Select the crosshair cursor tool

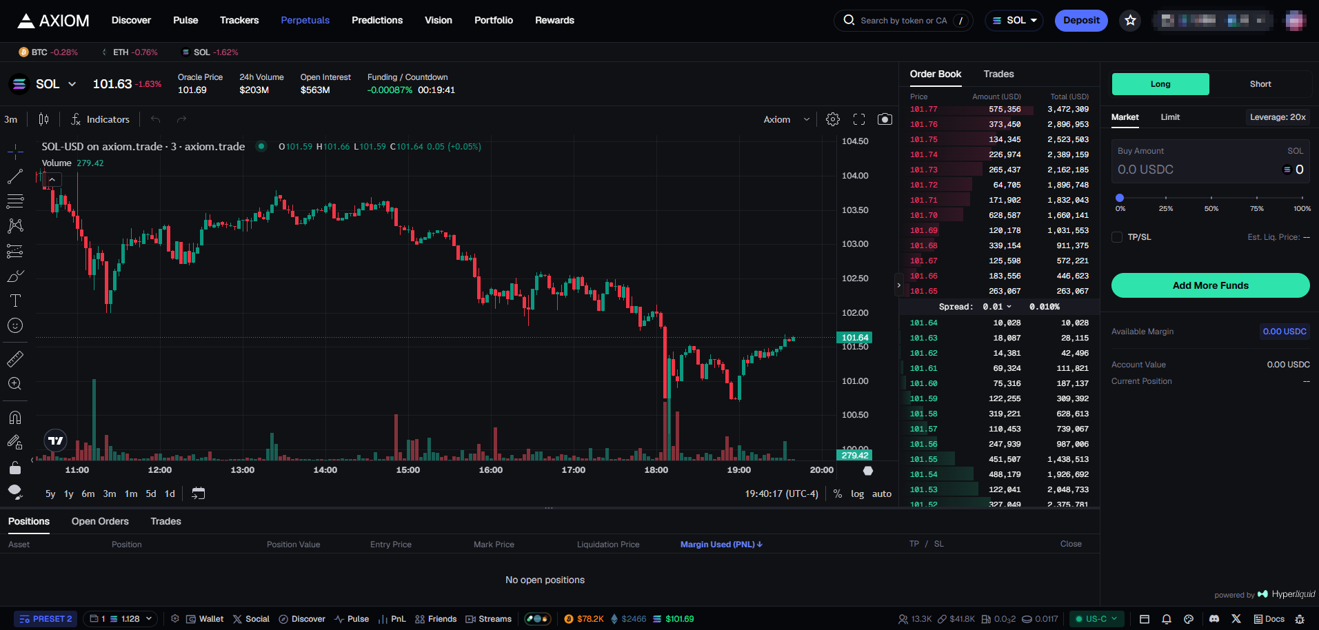point(15,152)
